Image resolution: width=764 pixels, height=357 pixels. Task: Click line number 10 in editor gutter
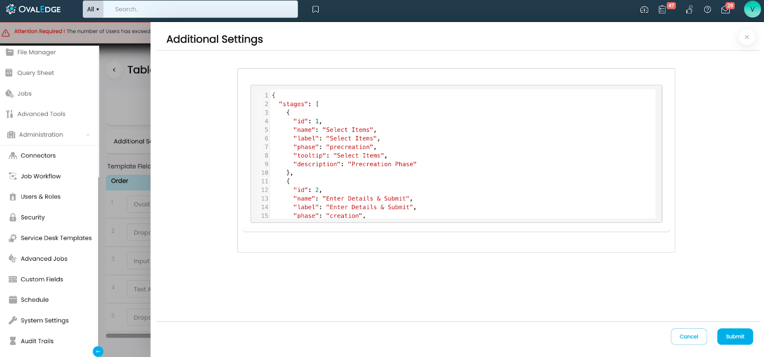pyautogui.click(x=265, y=173)
